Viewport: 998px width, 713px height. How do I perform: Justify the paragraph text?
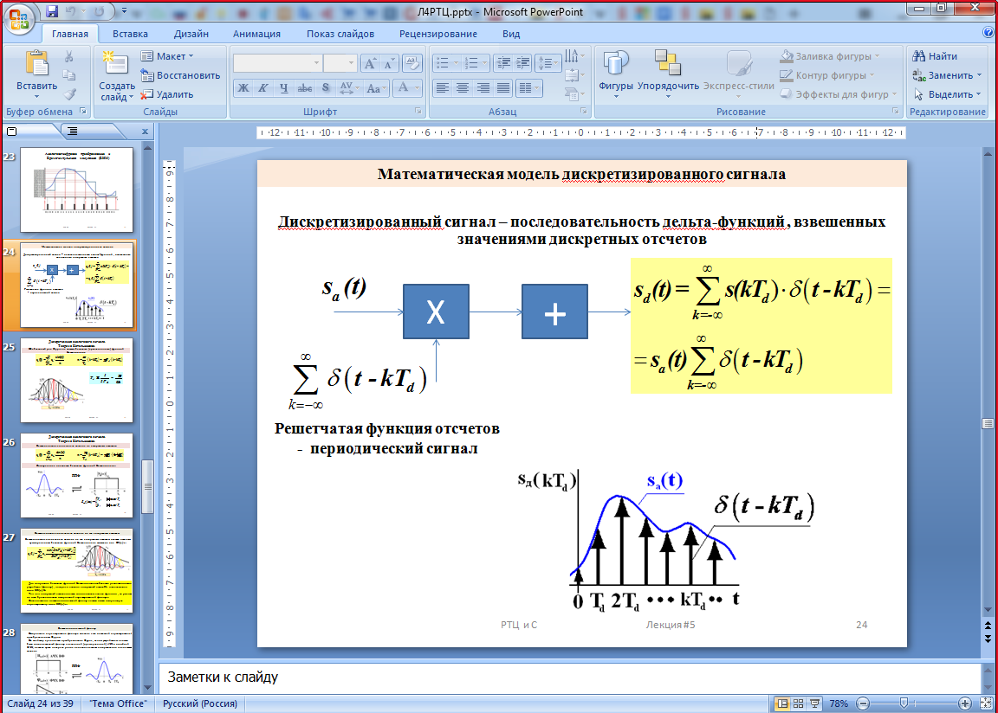pyautogui.click(x=502, y=87)
